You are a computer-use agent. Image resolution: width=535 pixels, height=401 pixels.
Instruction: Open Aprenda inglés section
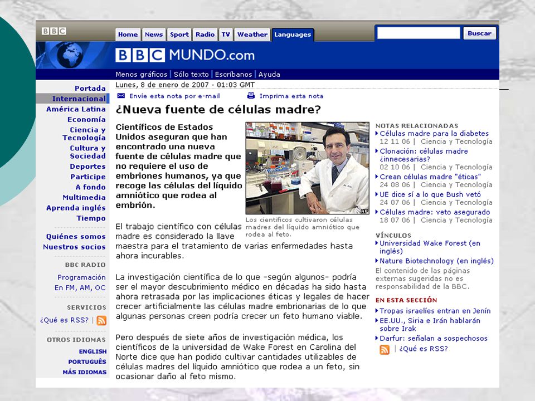point(76,208)
